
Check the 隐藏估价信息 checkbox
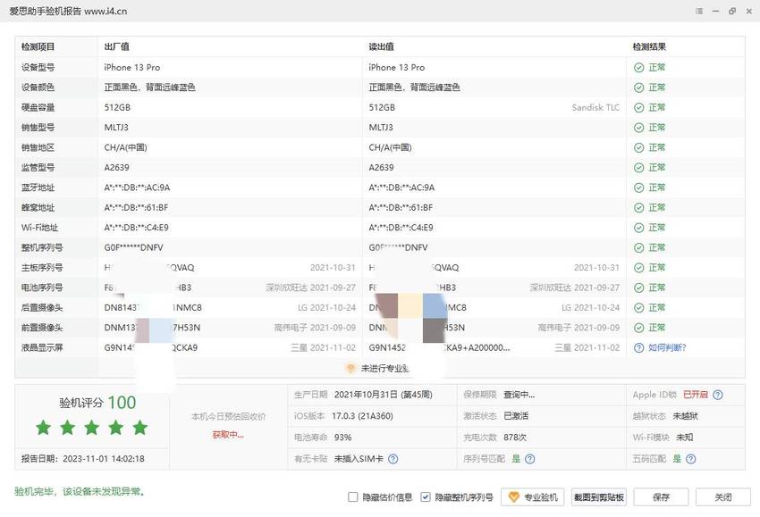click(x=353, y=496)
